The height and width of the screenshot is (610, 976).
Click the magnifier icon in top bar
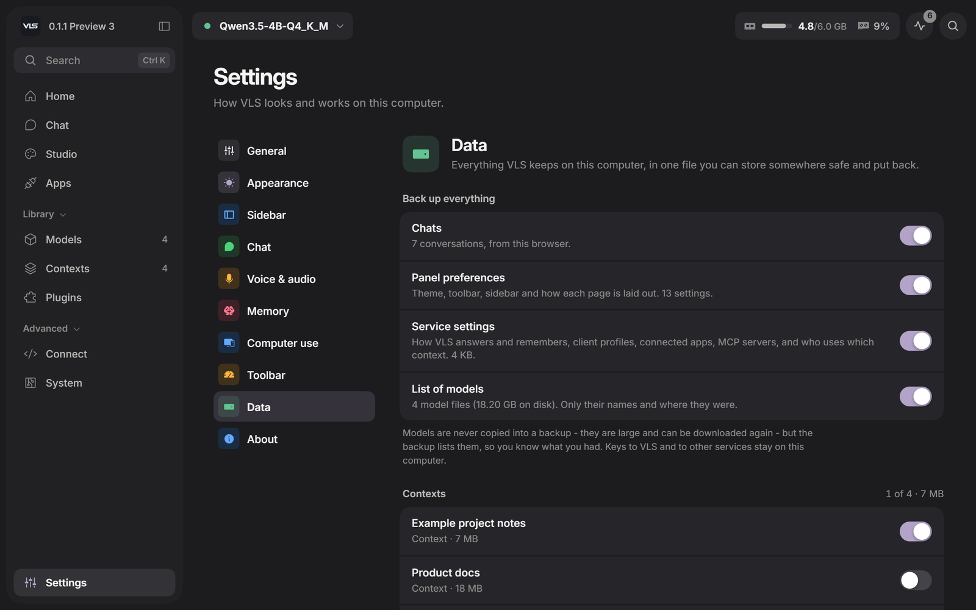coord(953,26)
